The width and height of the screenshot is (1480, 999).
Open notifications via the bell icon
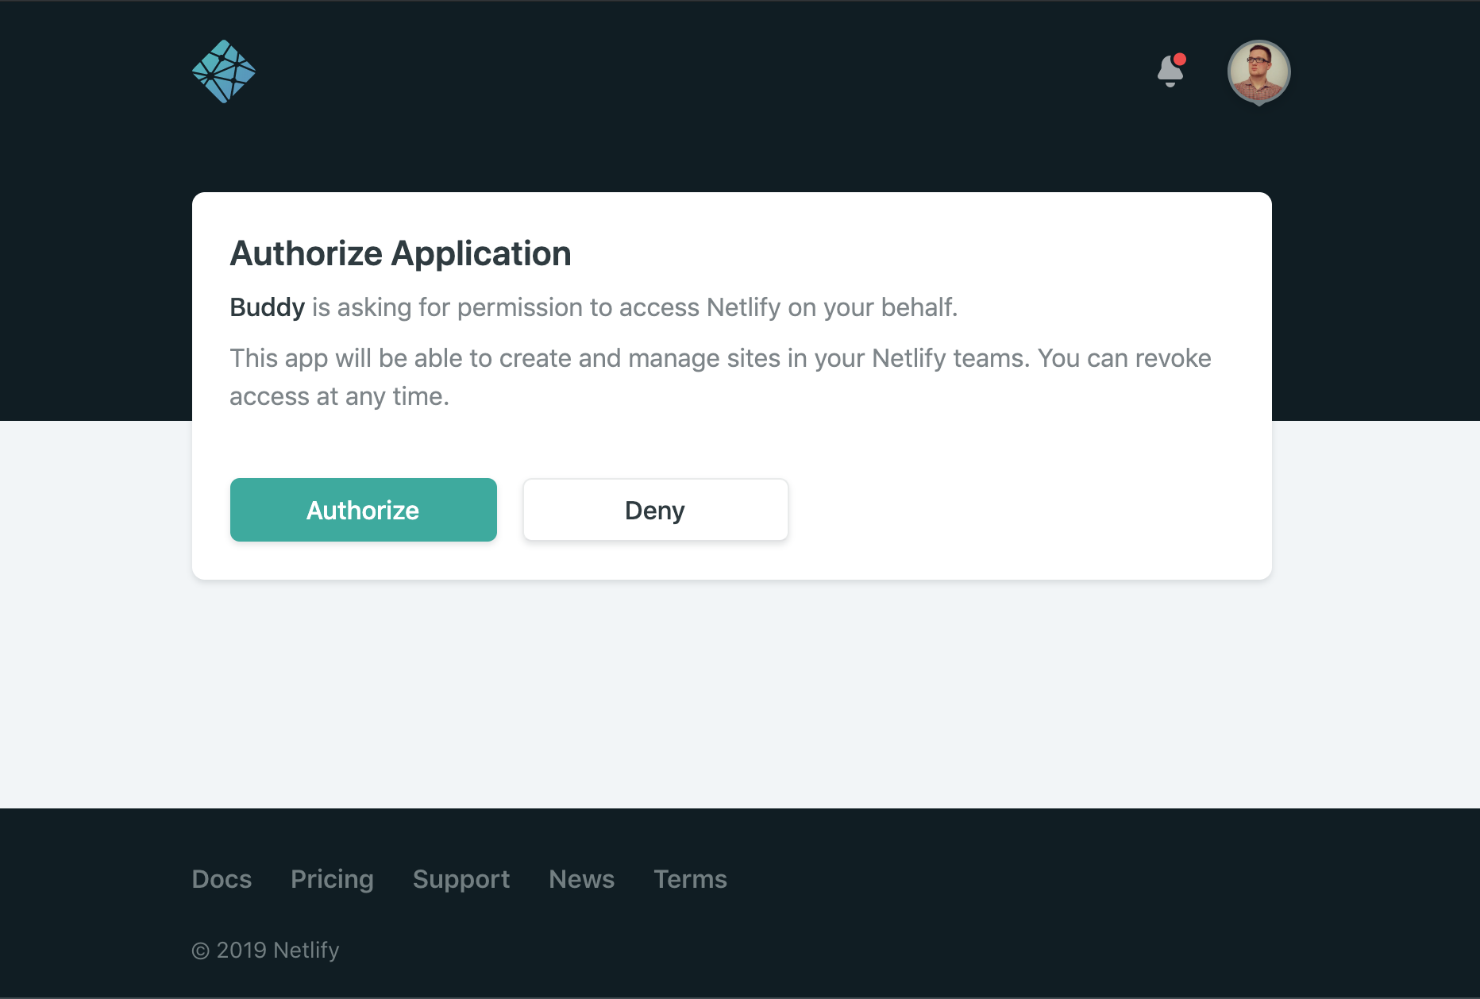pyautogui.click(x=1171, y=70)
